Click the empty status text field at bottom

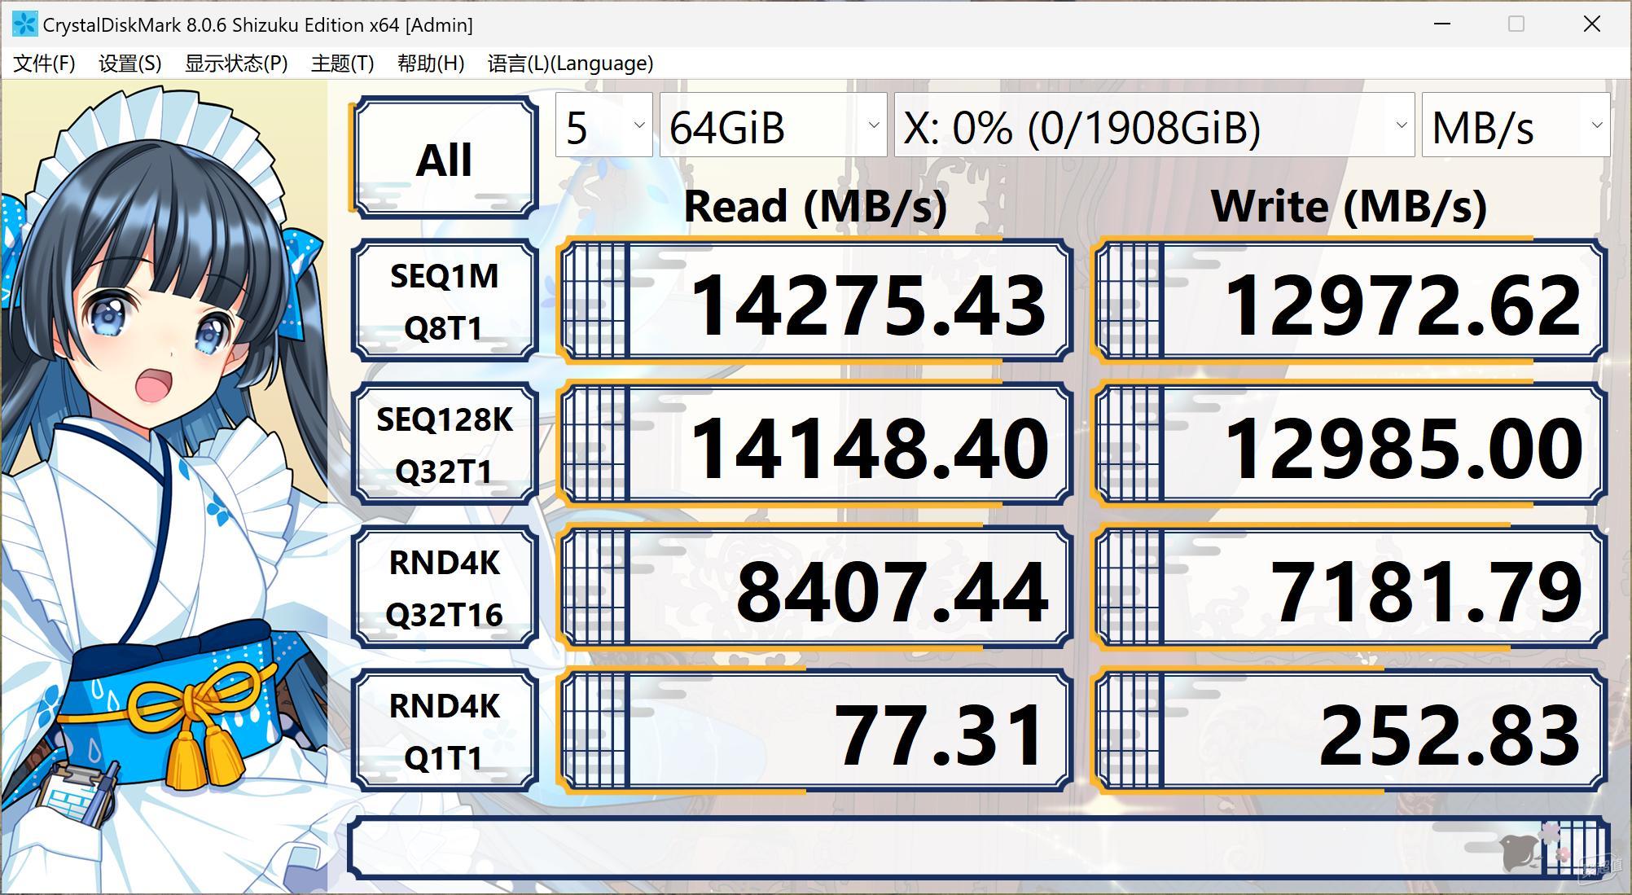[978, 848]
